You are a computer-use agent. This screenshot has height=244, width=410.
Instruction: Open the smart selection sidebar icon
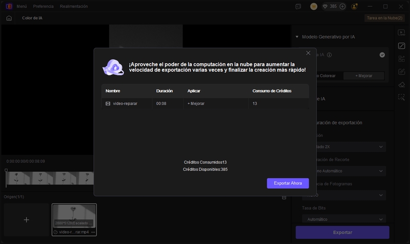[x=401, y=97]
